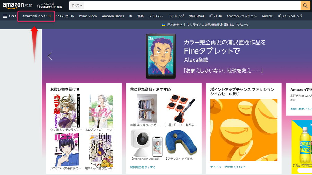Click ウマ娘 シンデレラグレイ title text
Screen dimensions: 312x175
(x=66, y=130)
